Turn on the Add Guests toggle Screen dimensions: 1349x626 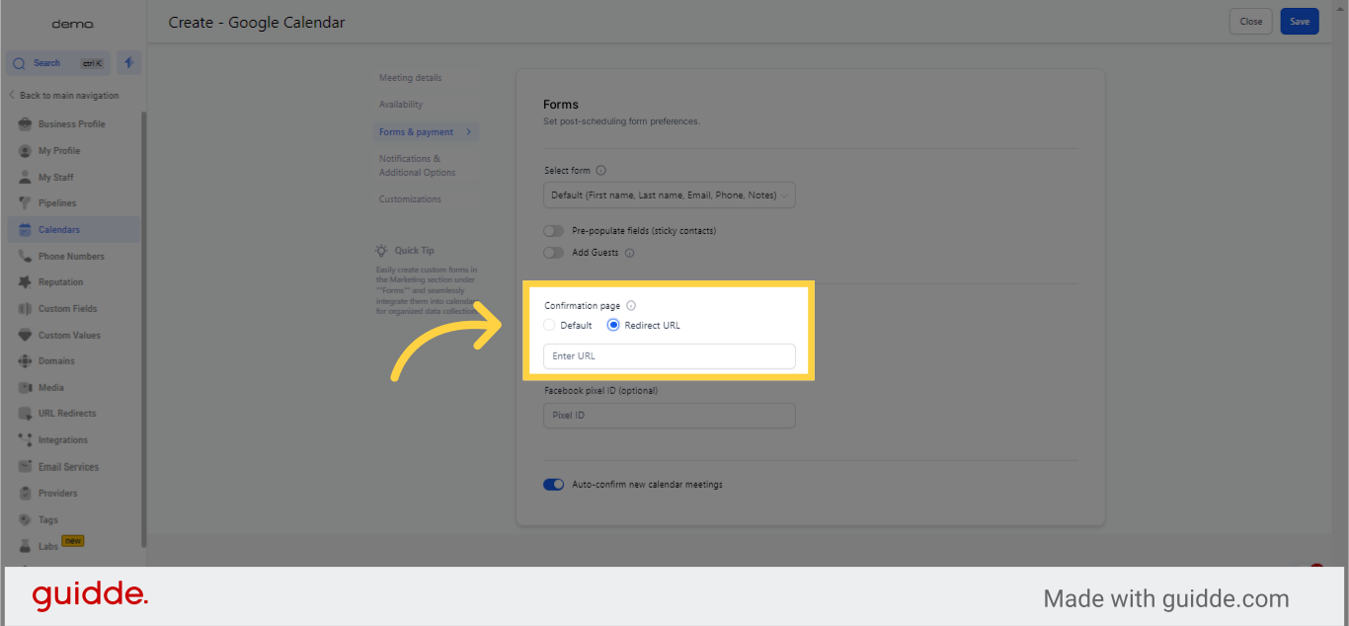(x=554, y=253)
